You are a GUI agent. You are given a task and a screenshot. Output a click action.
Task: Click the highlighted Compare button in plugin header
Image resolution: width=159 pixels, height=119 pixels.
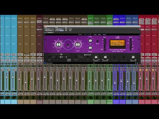point(62,30)
